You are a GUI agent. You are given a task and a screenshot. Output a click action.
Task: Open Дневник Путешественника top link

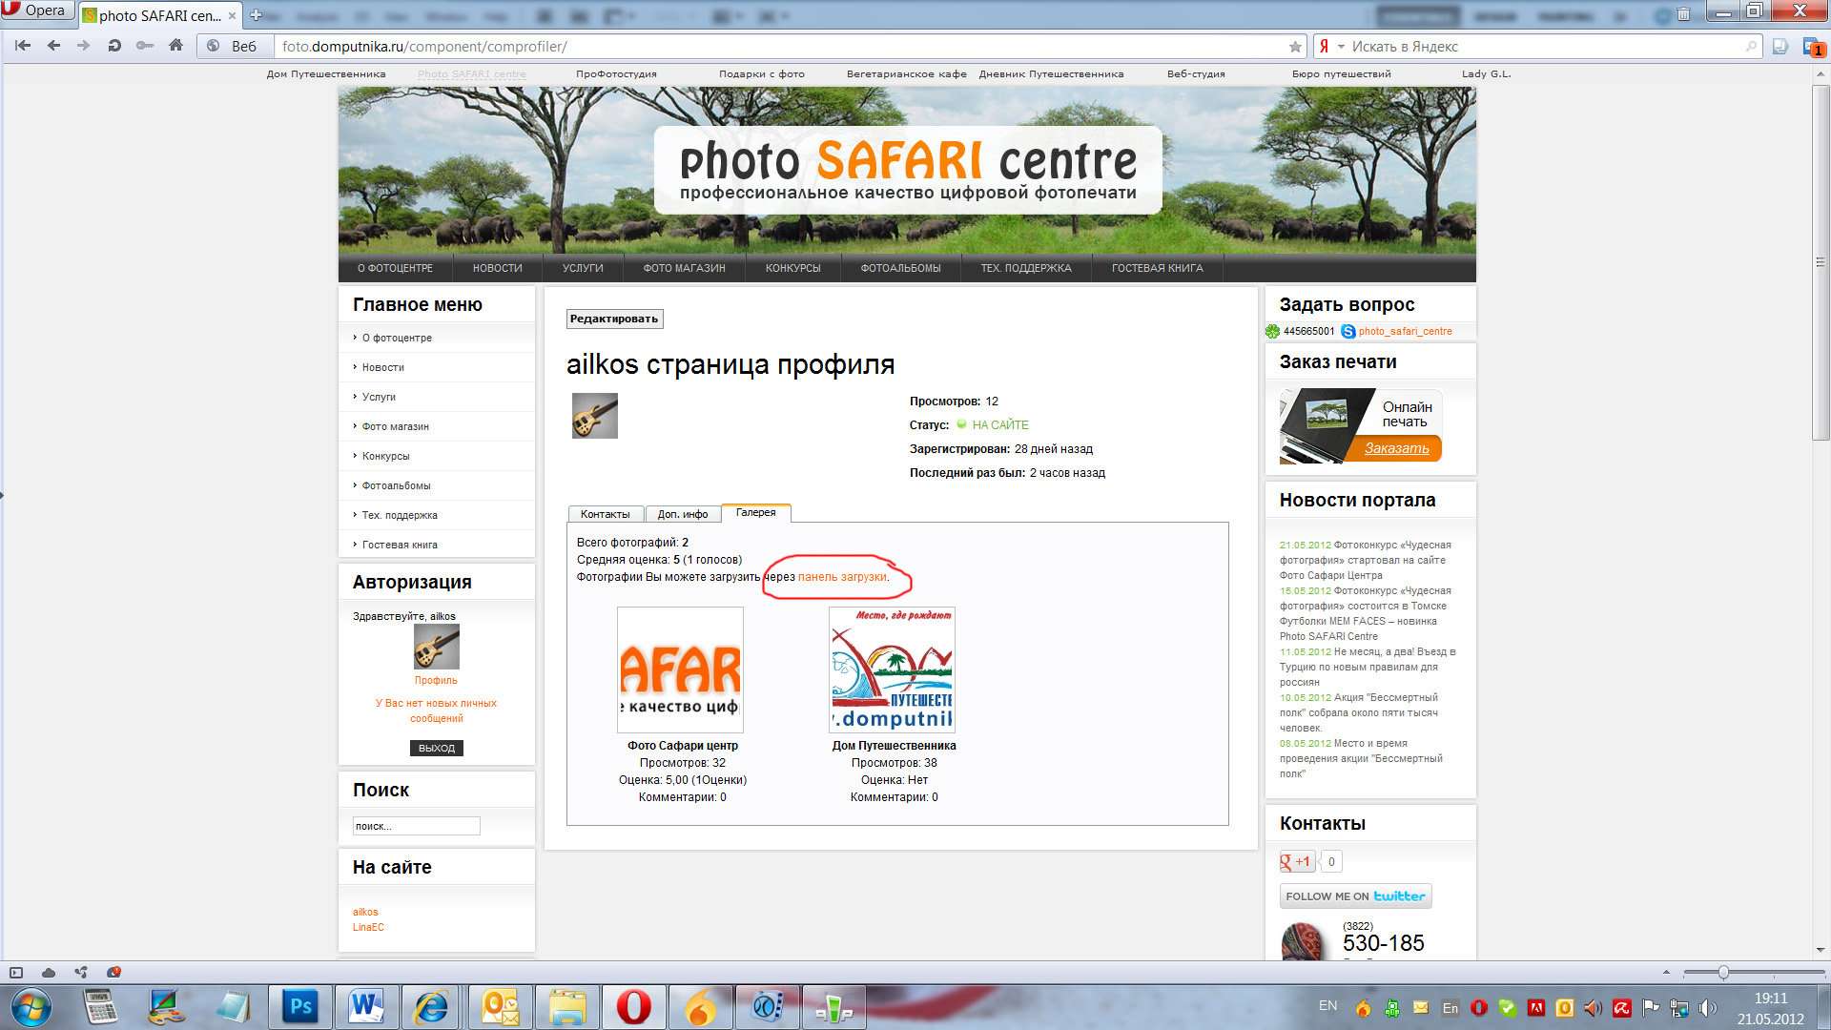1051,74
